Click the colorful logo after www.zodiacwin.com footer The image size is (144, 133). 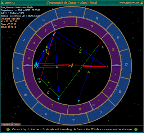click(x=136, y=129)
